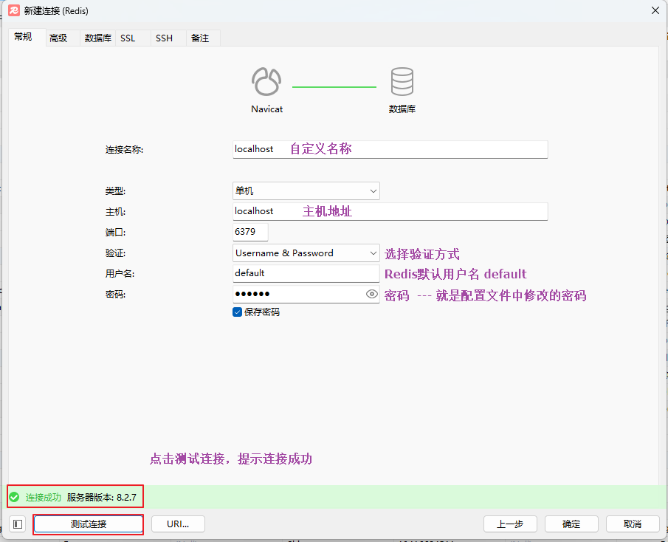Screen dimensions: 668x542
Task: Click the 端口 field showing 6379
Action: (x=250, y=232)
